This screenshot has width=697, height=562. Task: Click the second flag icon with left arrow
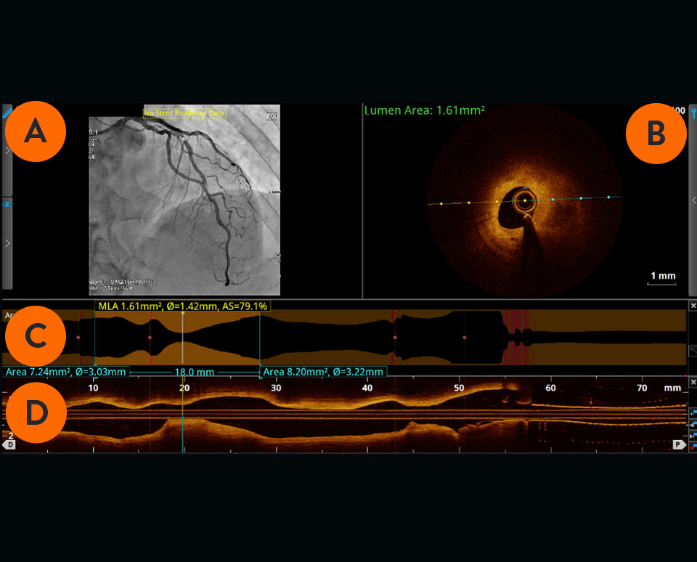[693, 425]
